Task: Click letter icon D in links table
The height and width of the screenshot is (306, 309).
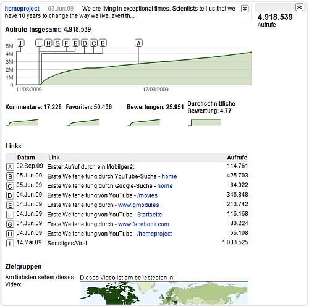Action: point(10,195)
